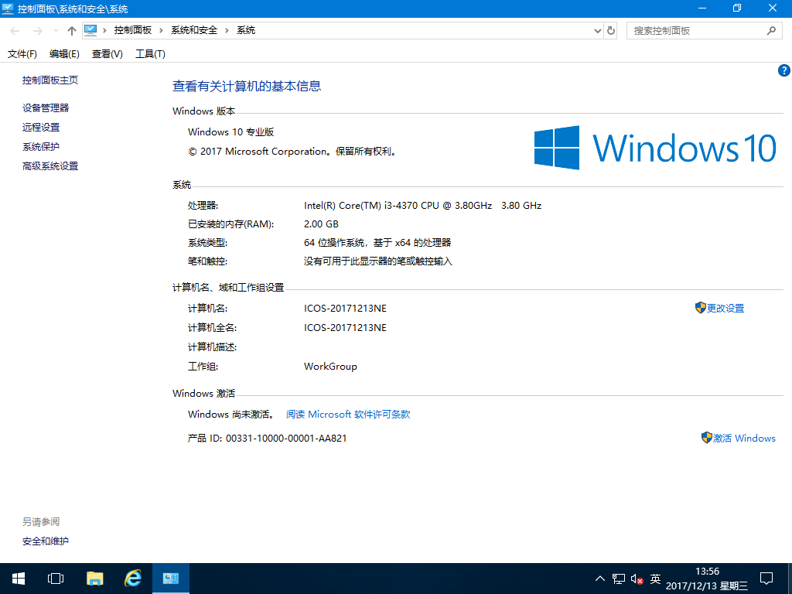Open 系统保护 link
792x594 pixels.
pos(41,147)
